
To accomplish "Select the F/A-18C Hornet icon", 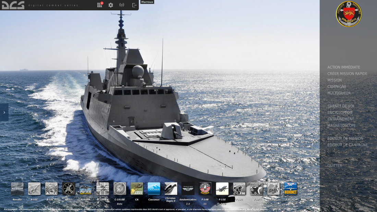I will (290, 189).
